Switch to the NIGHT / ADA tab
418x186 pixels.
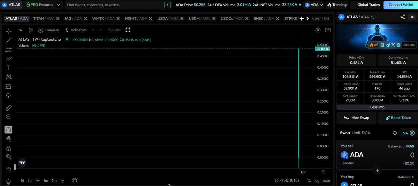(136, 18)
